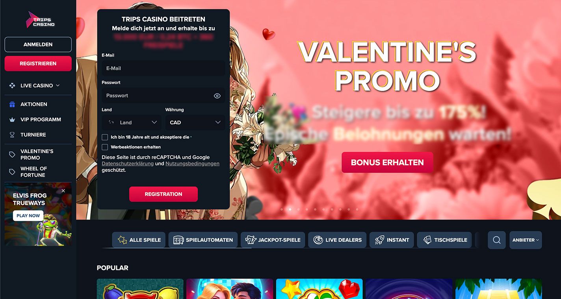This screenshot has height=299, width=561.
Task: Enable the Werbeaktionen erhalten checkbox
Action: point(105,147)
